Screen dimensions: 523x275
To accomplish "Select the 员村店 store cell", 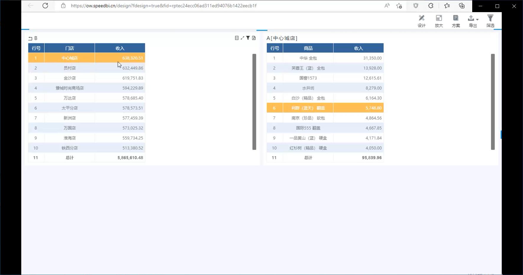I will pyautogui.click(x=70, y=68).
